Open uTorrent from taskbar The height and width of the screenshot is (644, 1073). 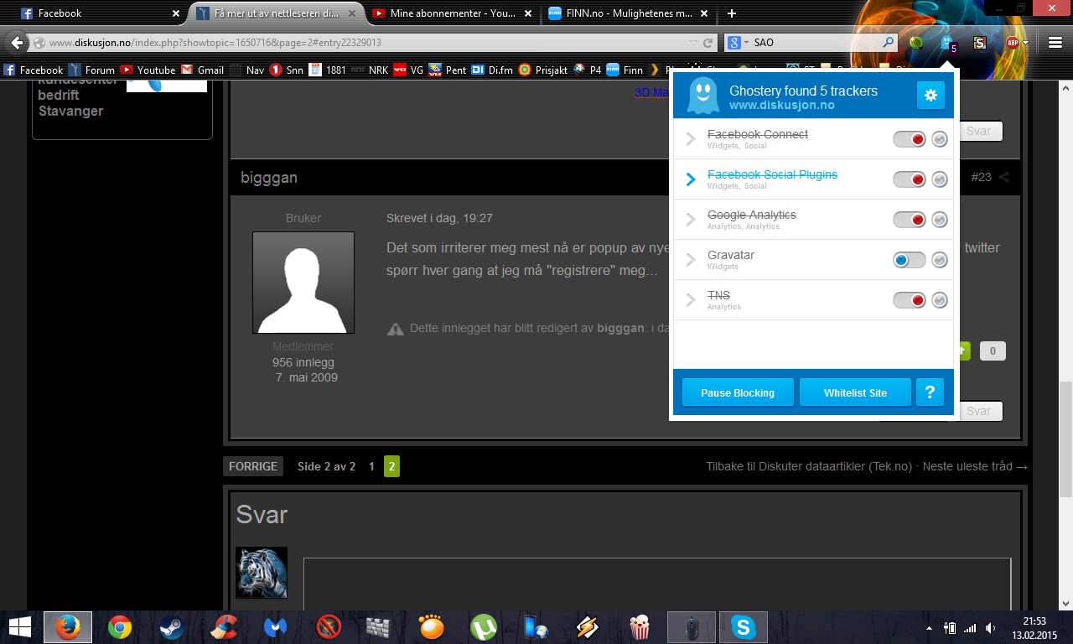tap(484, 627)
